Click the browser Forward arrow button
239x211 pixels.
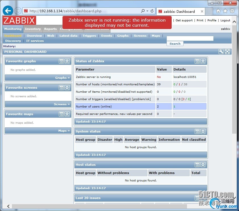[18, 11]
